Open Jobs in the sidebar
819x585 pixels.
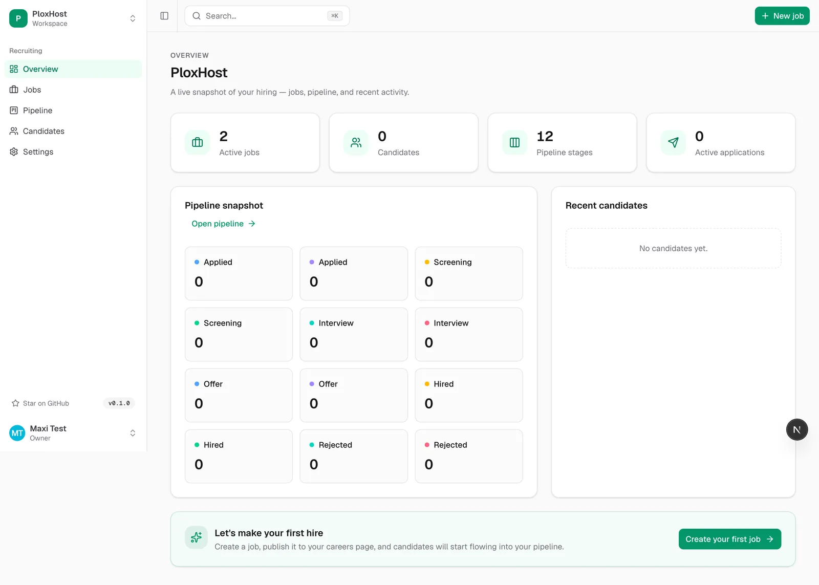coord(73,90)
